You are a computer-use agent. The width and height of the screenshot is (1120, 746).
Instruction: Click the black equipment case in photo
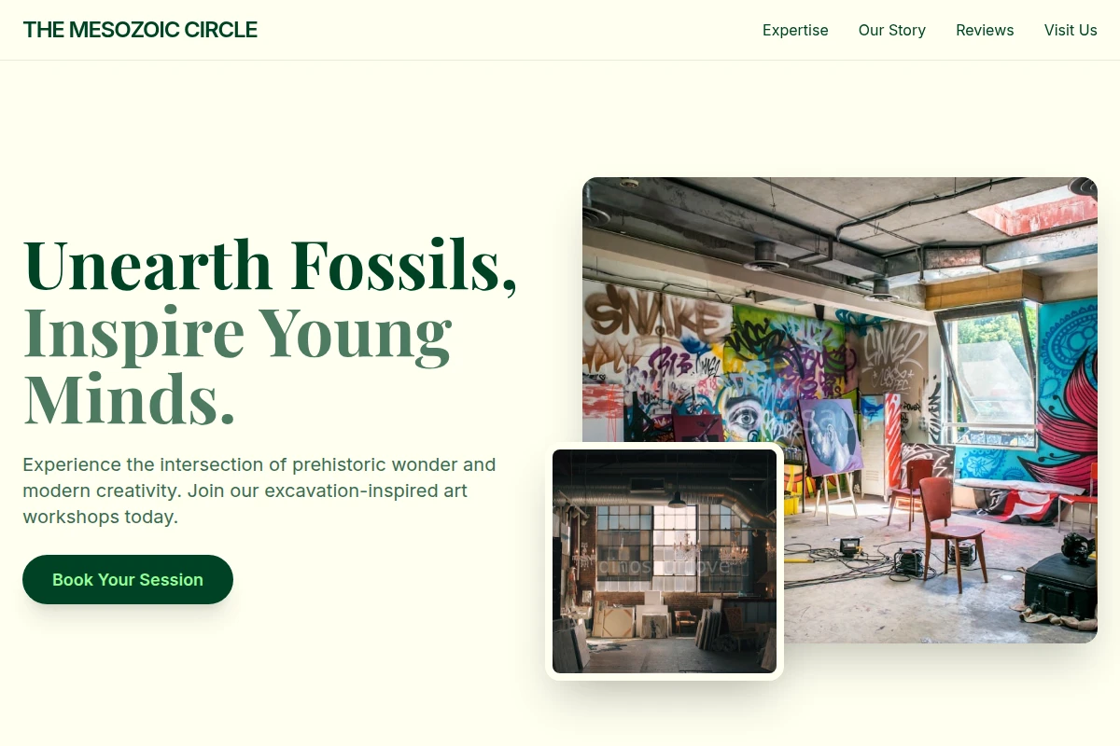click(x=1059, y=586)
